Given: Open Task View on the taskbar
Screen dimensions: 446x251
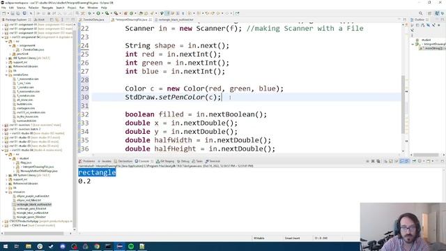Looking at the screenshot, I should [x=17, y=246].
